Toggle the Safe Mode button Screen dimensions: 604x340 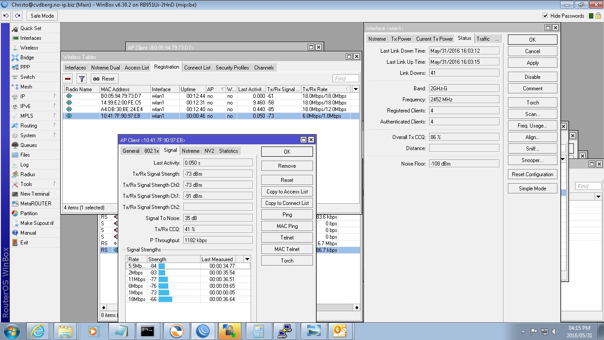tap(42, 16)
